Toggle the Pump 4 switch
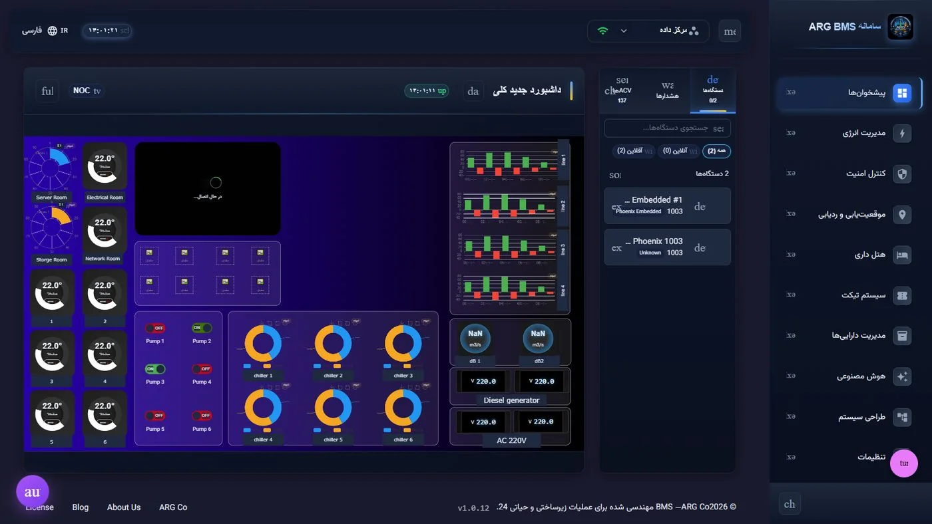Viewport: 932px width, 524px height. [x=202, y=368]
